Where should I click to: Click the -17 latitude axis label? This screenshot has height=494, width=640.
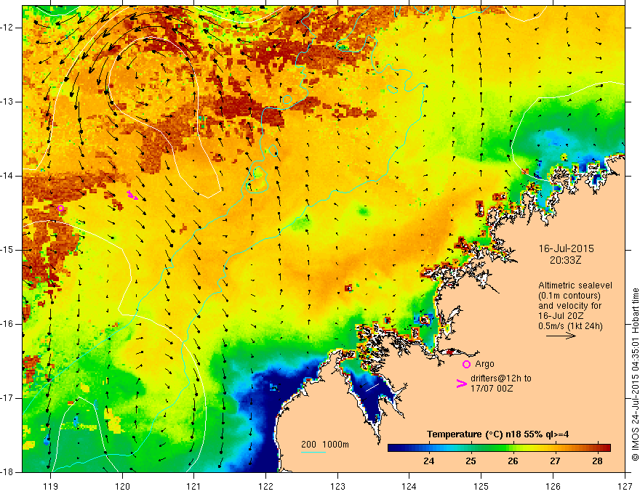coord(7,398)
